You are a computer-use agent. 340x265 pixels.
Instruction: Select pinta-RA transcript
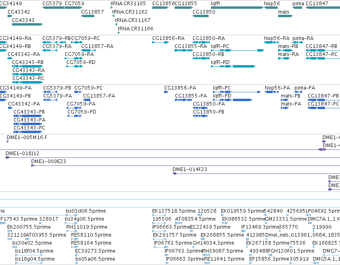click(298, 42)
